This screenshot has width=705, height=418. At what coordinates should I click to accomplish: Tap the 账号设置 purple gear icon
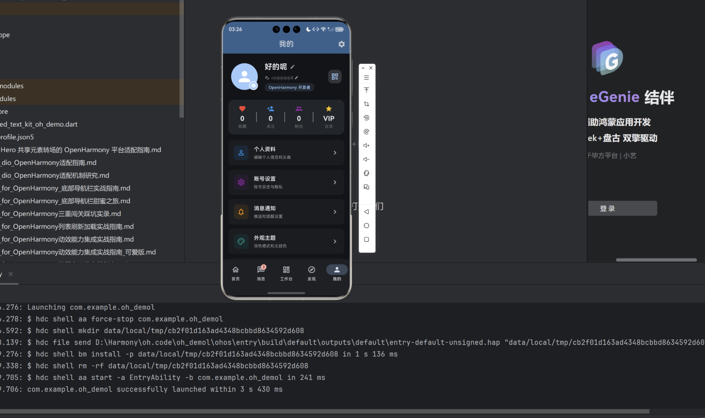(241, 182)
